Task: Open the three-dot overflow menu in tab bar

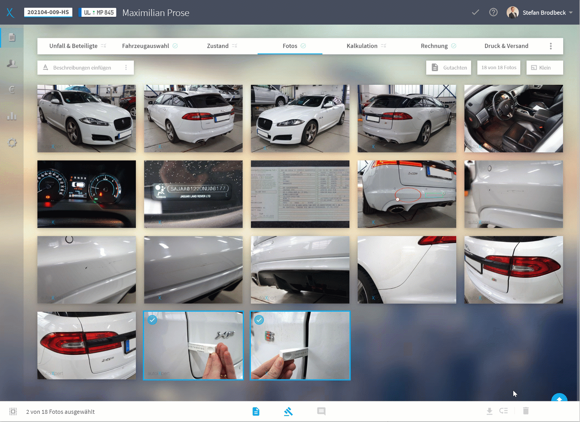Action: tap(551, 46)
